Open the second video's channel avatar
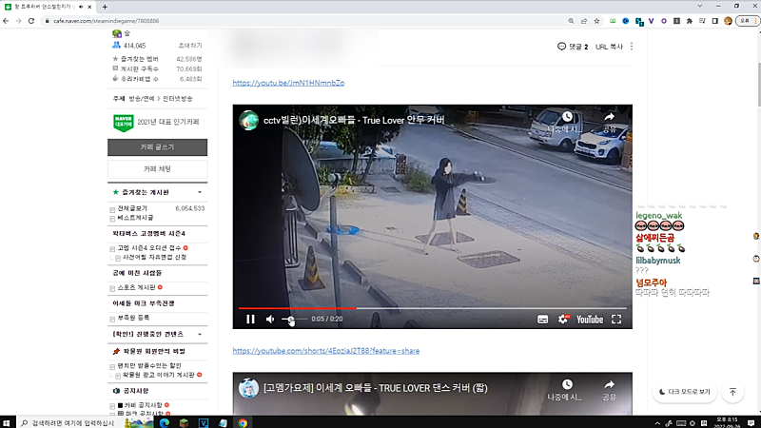The height and width of the screenshot is (428, 761). pos(248,388)
